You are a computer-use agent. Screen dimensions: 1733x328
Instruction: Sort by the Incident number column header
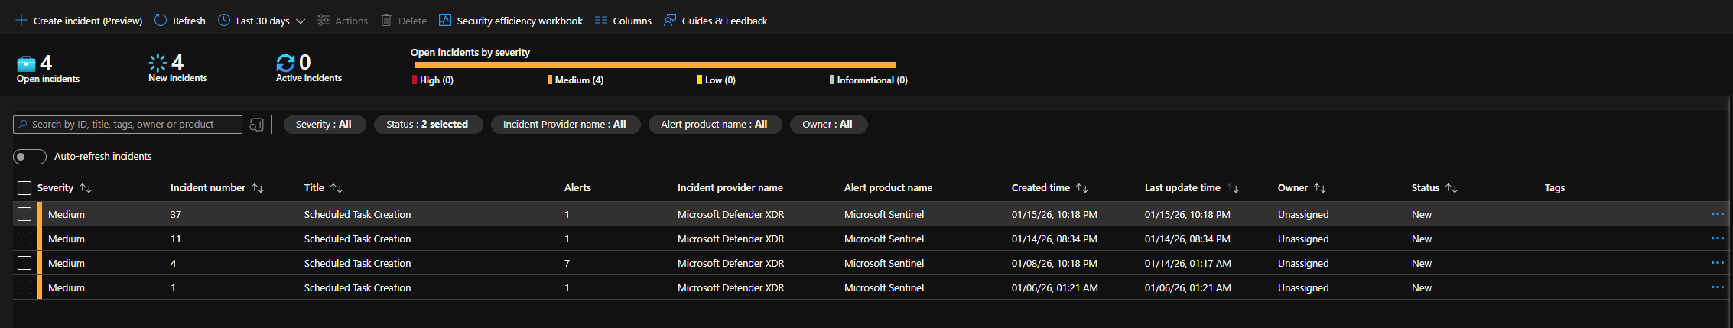pos(208,188)
